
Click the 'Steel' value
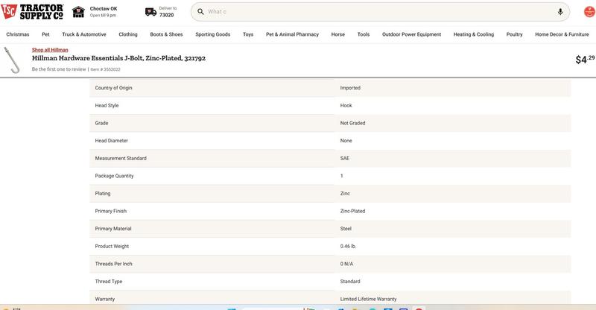[346, 229]
